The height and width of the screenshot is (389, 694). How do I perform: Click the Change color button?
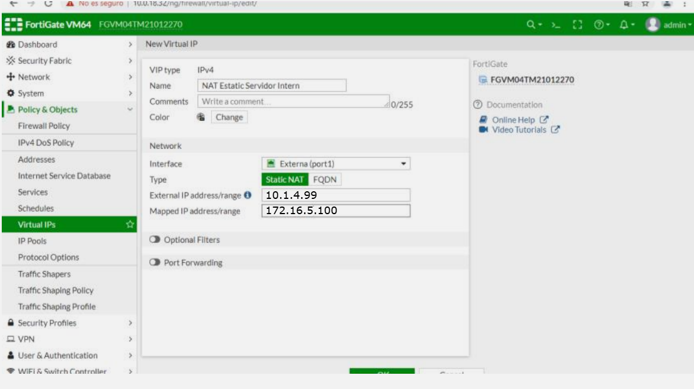coord(229,117)
